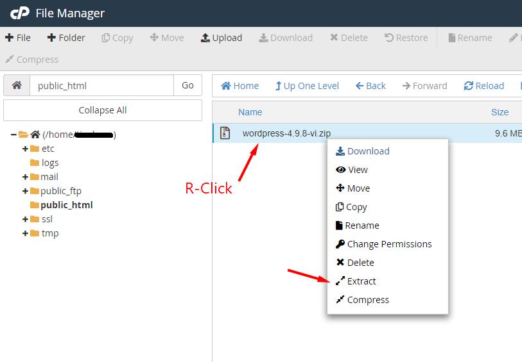Screen dimensions: 522x362
Task: Click the Compress toolbar button
Action: 32,60
